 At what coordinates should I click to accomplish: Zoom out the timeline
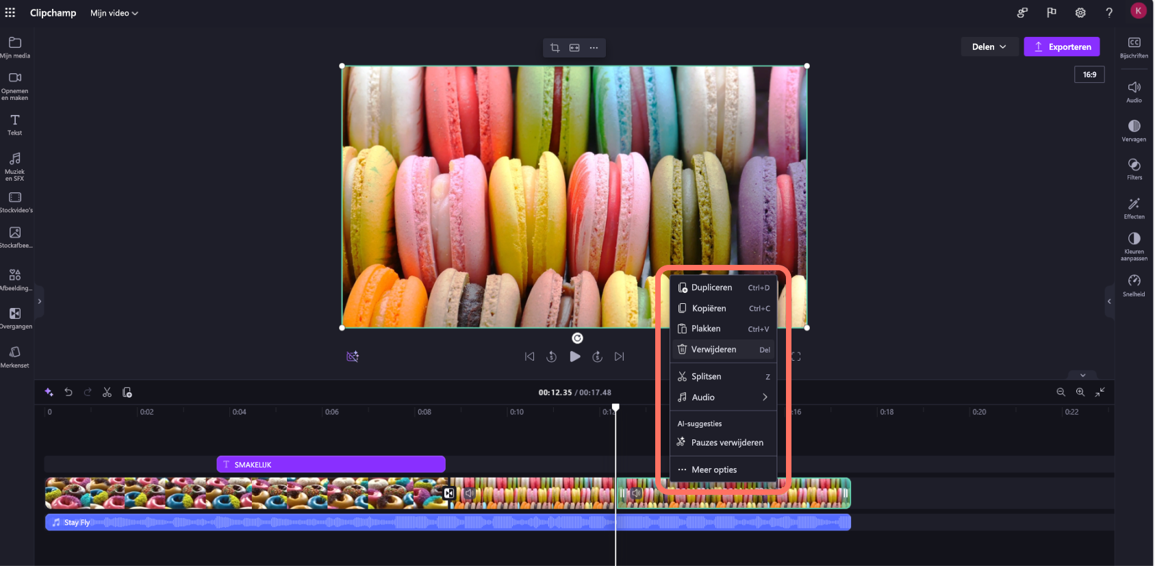1061,392
